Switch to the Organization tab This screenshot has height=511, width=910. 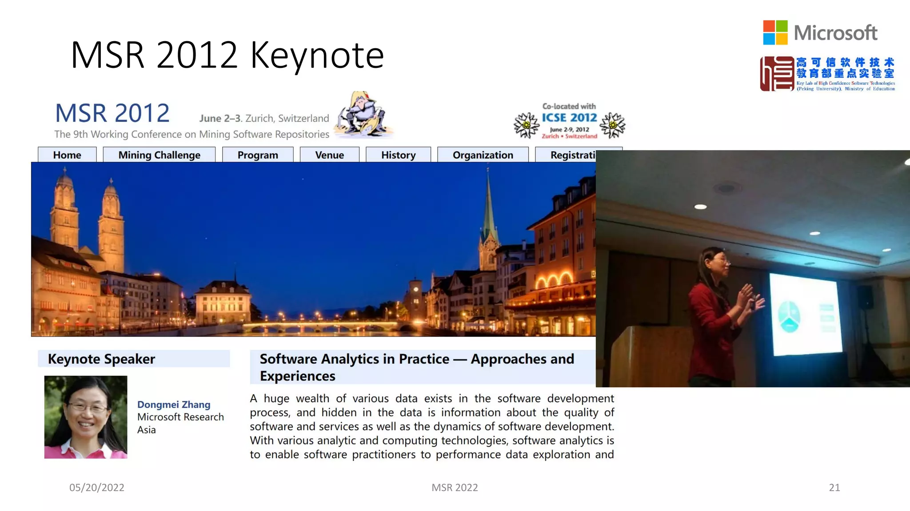[483, 155]
